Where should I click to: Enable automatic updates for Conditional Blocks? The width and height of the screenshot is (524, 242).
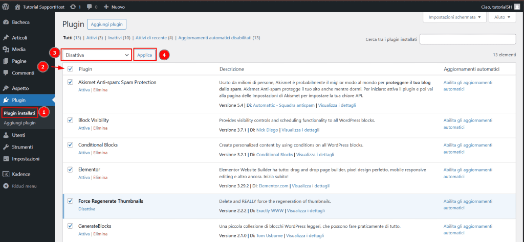[x=468, y=149]
